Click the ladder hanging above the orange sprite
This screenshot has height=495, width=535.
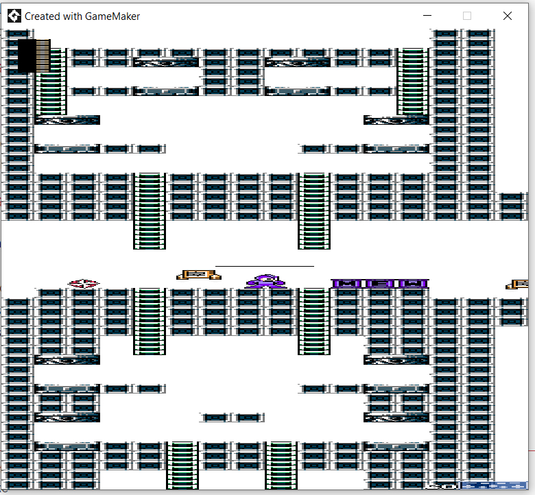point(150,210)
